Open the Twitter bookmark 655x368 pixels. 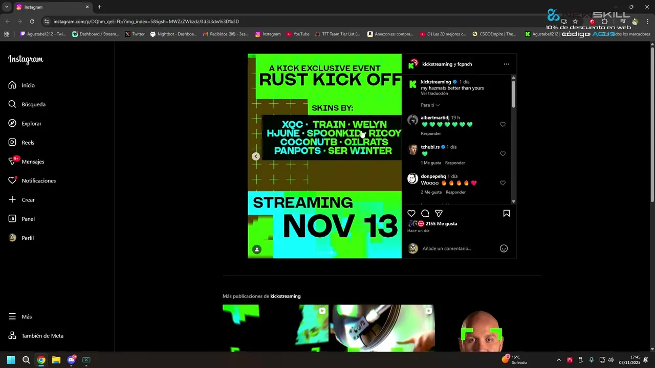[x=135, y=34]
